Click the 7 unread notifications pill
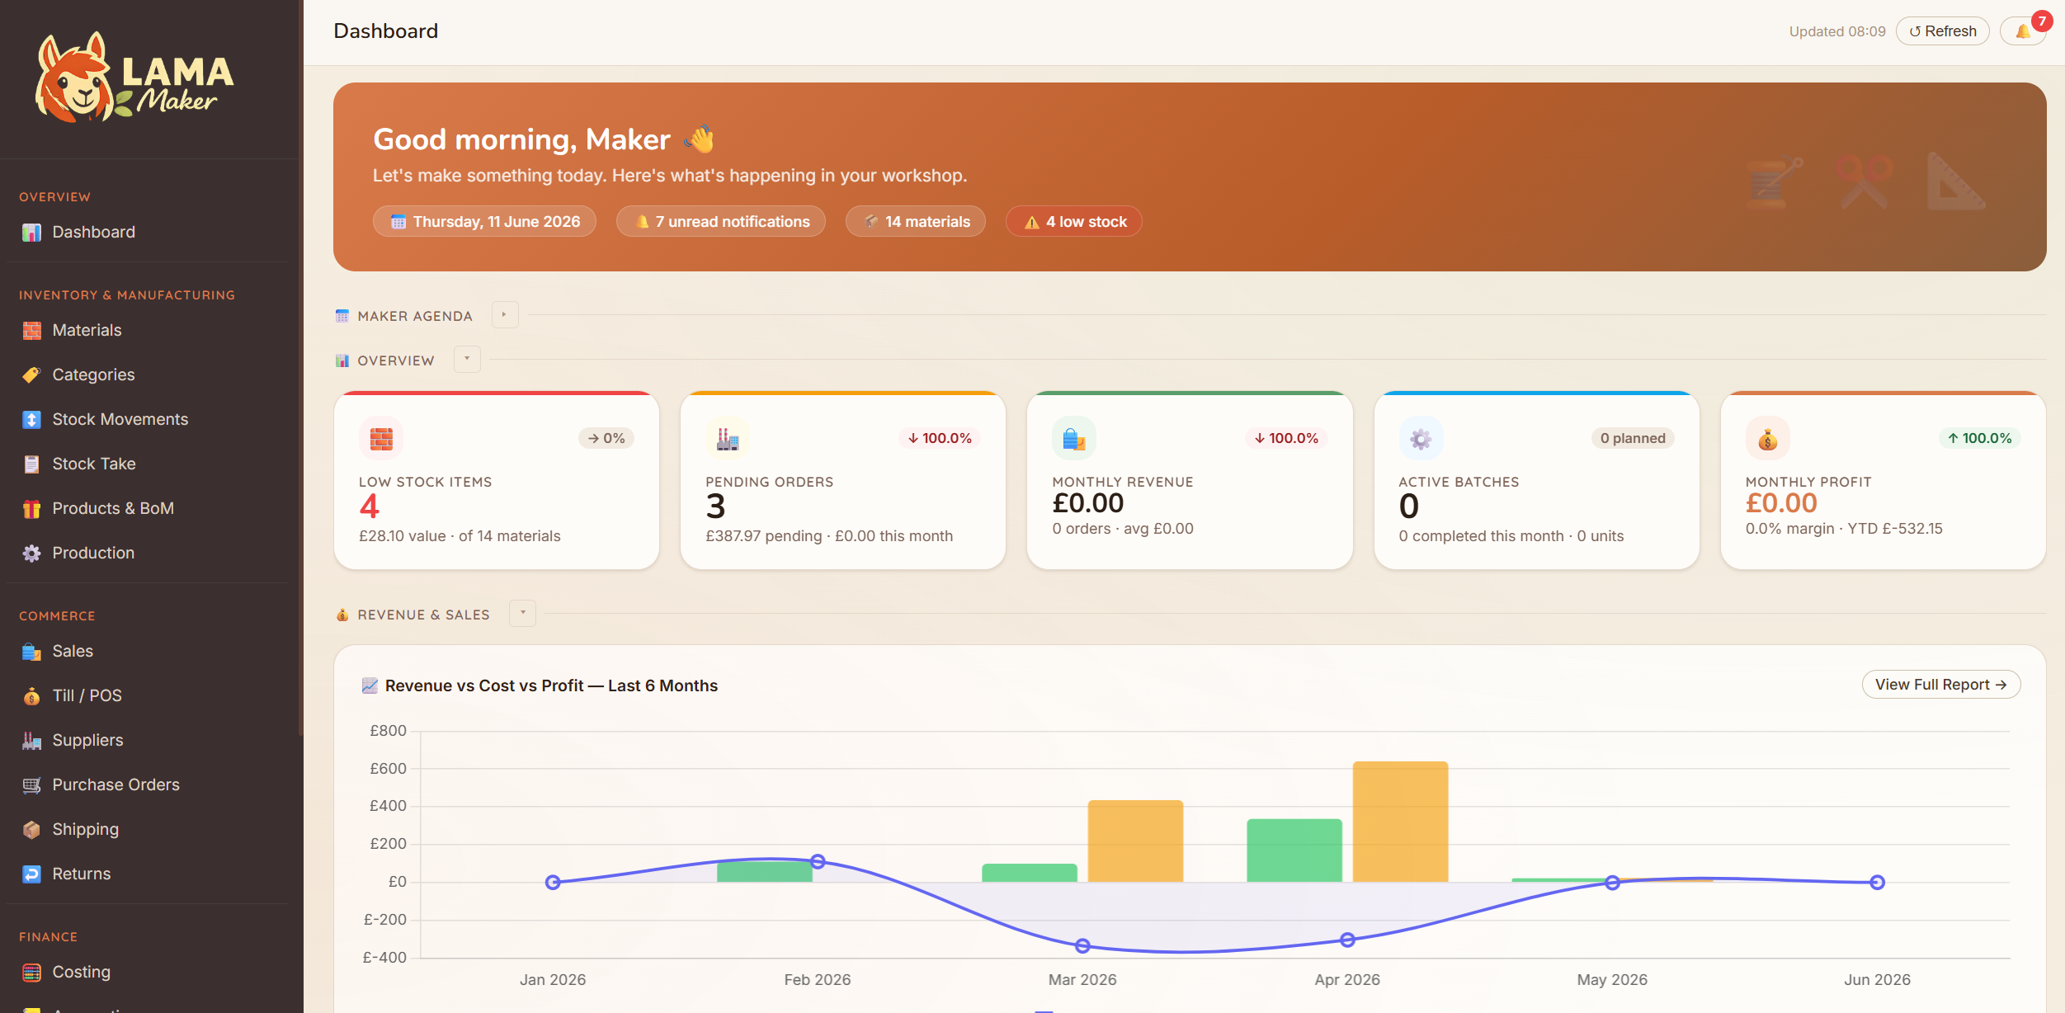2065x1013 pixels. pos(721,222)
